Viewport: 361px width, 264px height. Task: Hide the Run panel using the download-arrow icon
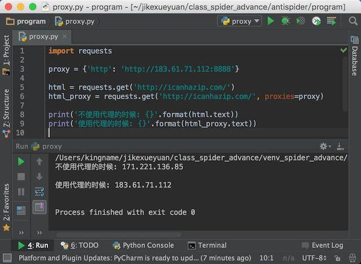(340, 146)
